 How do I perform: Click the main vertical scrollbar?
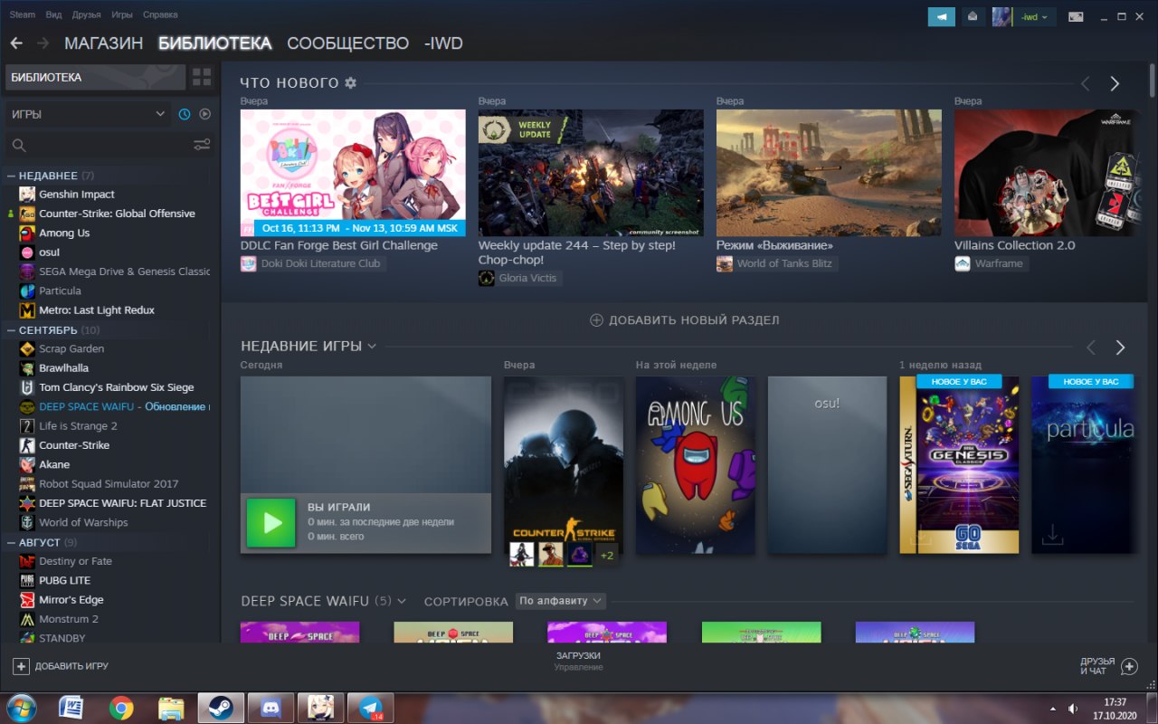tap(1152, 80)
